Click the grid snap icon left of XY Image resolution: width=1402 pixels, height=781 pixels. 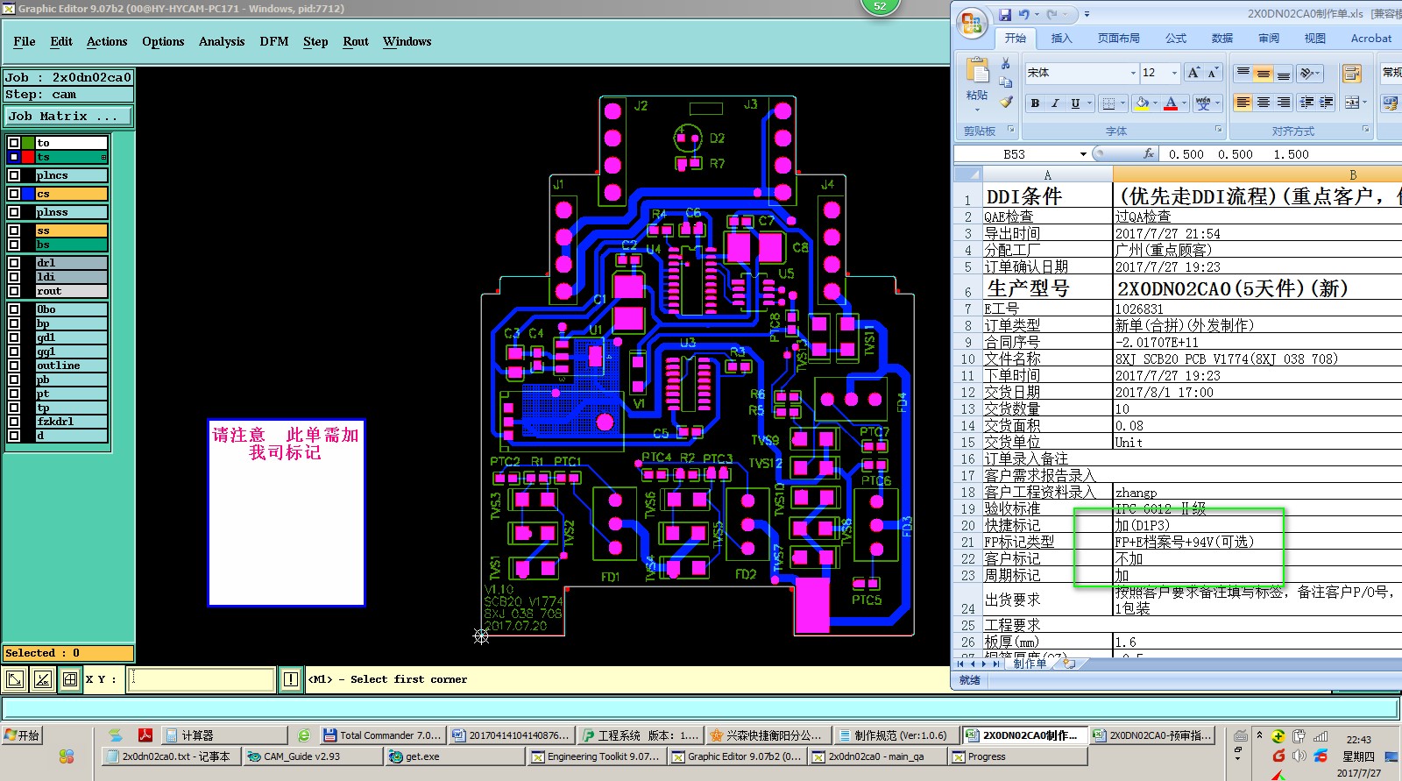click(70, 679)
